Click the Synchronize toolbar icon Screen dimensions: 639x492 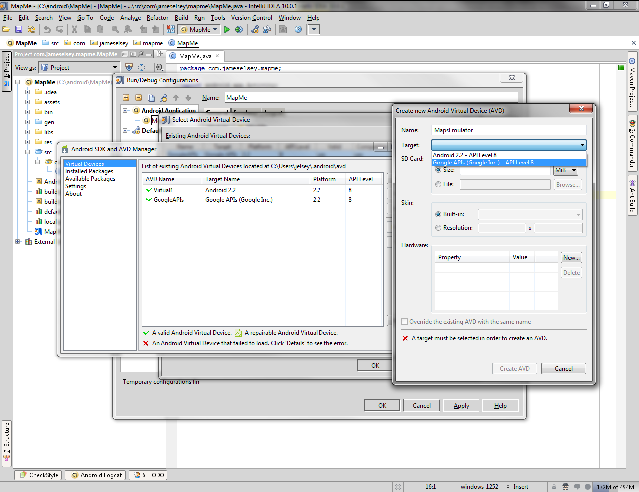[x=32, y=30]
